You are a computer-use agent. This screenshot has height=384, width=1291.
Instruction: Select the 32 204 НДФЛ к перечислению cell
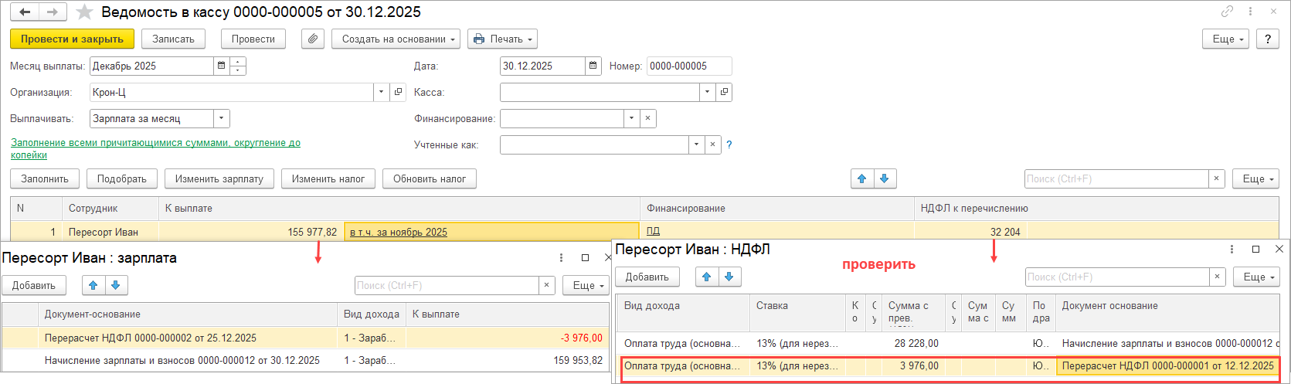coord(970,232)
